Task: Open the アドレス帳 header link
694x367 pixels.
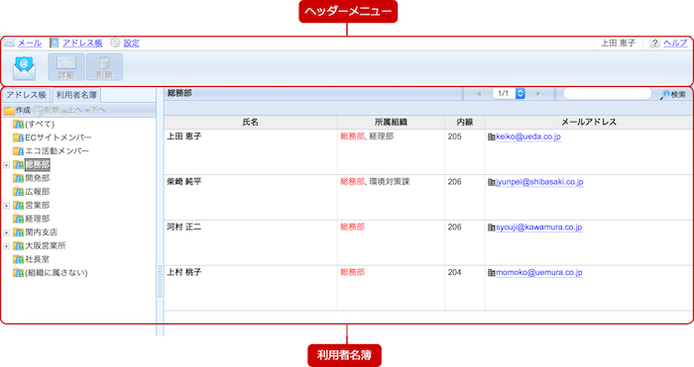Action: (82, 43)
